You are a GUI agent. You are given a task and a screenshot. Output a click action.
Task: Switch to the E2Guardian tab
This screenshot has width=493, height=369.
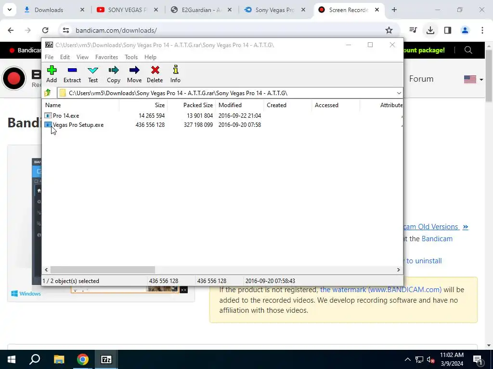(x=201, y=10)
